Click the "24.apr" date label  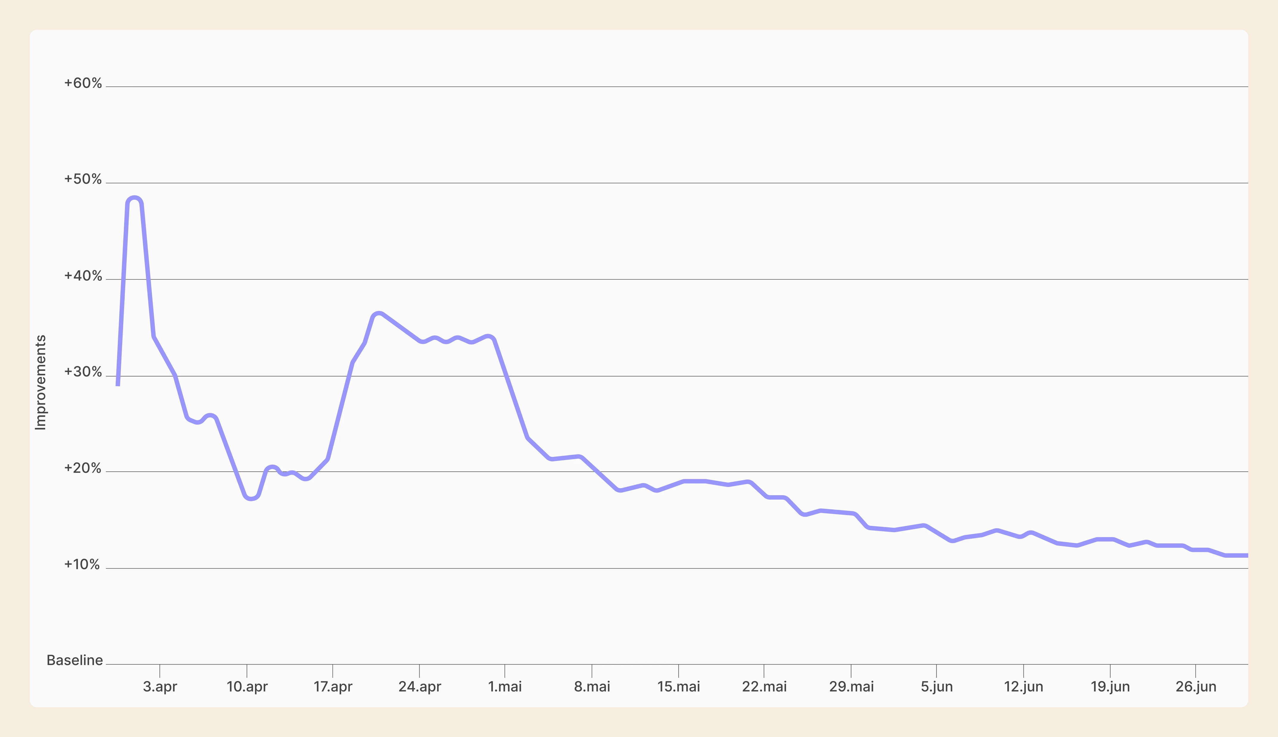point(419,687)
